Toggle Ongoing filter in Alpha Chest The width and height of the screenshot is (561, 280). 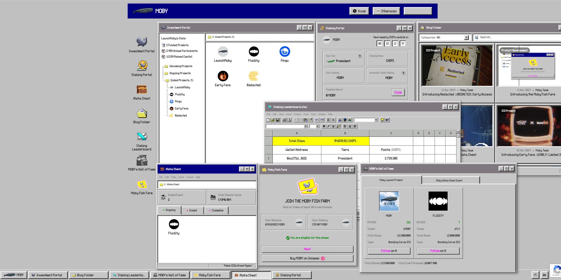coord(169,210)
